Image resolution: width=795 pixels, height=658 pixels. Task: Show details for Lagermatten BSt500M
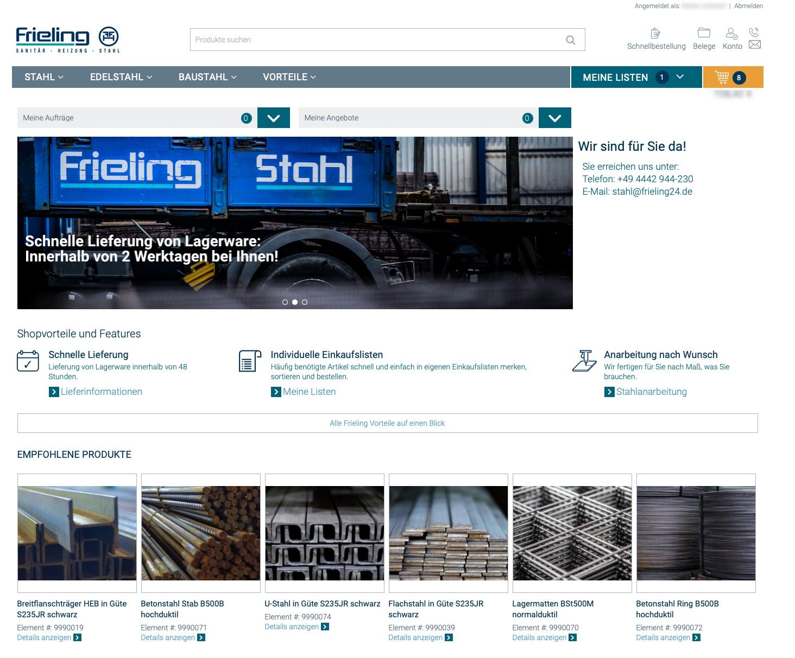click(x=539, y=637)
